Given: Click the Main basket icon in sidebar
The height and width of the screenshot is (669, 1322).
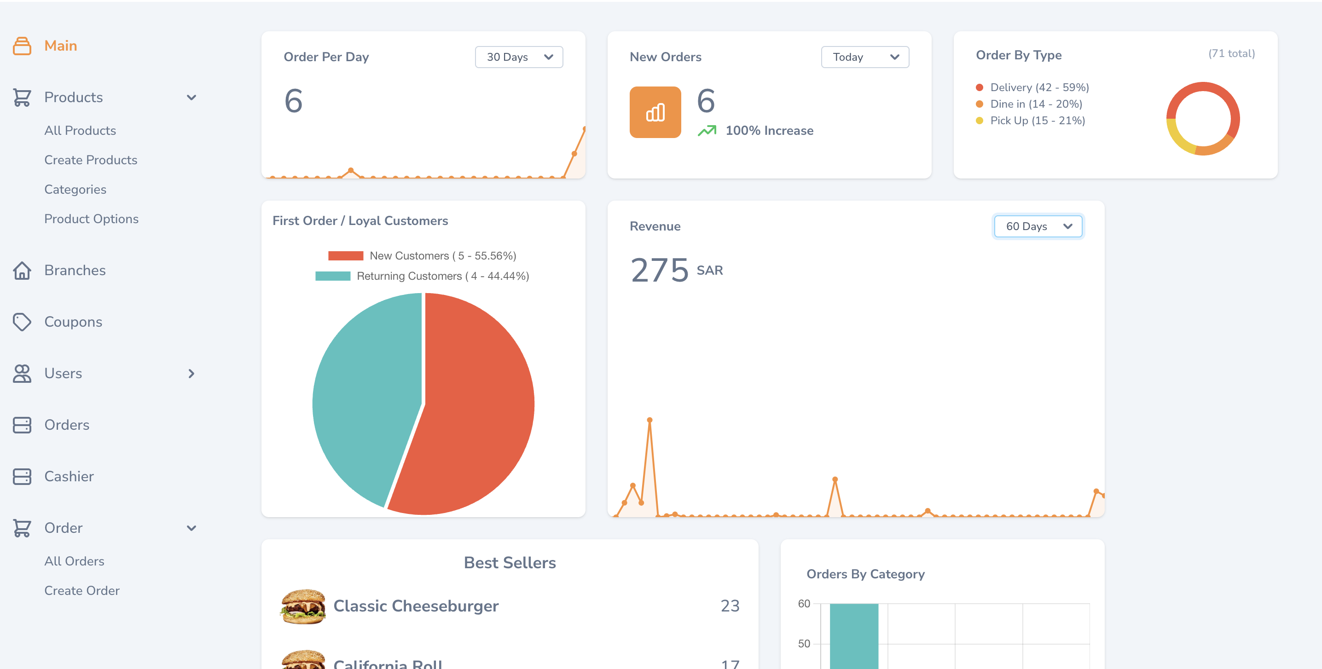Looking at the screenshot, I should (x=22, y=46).
